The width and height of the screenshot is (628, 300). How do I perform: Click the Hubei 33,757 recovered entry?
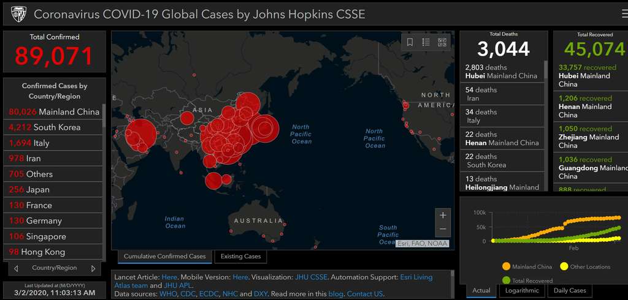[x=591, y=75]
